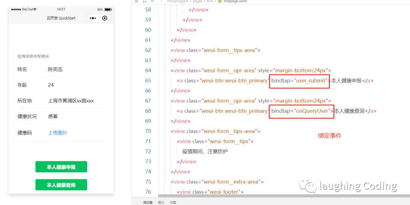
Task: Click the 健康状况 label in the form
Action: [27, 117]
